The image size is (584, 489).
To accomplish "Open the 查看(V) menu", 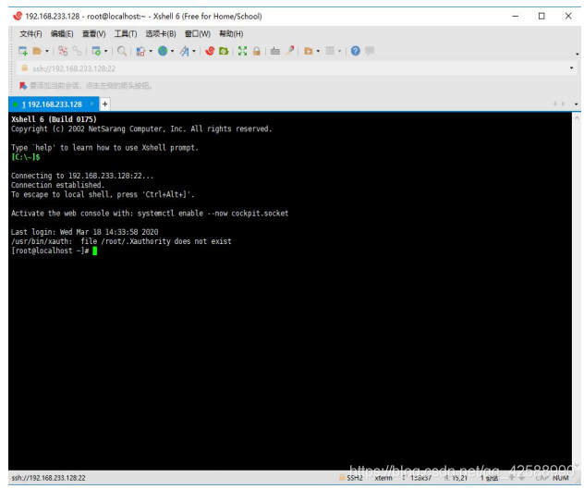I will click(x=94, y=34).
